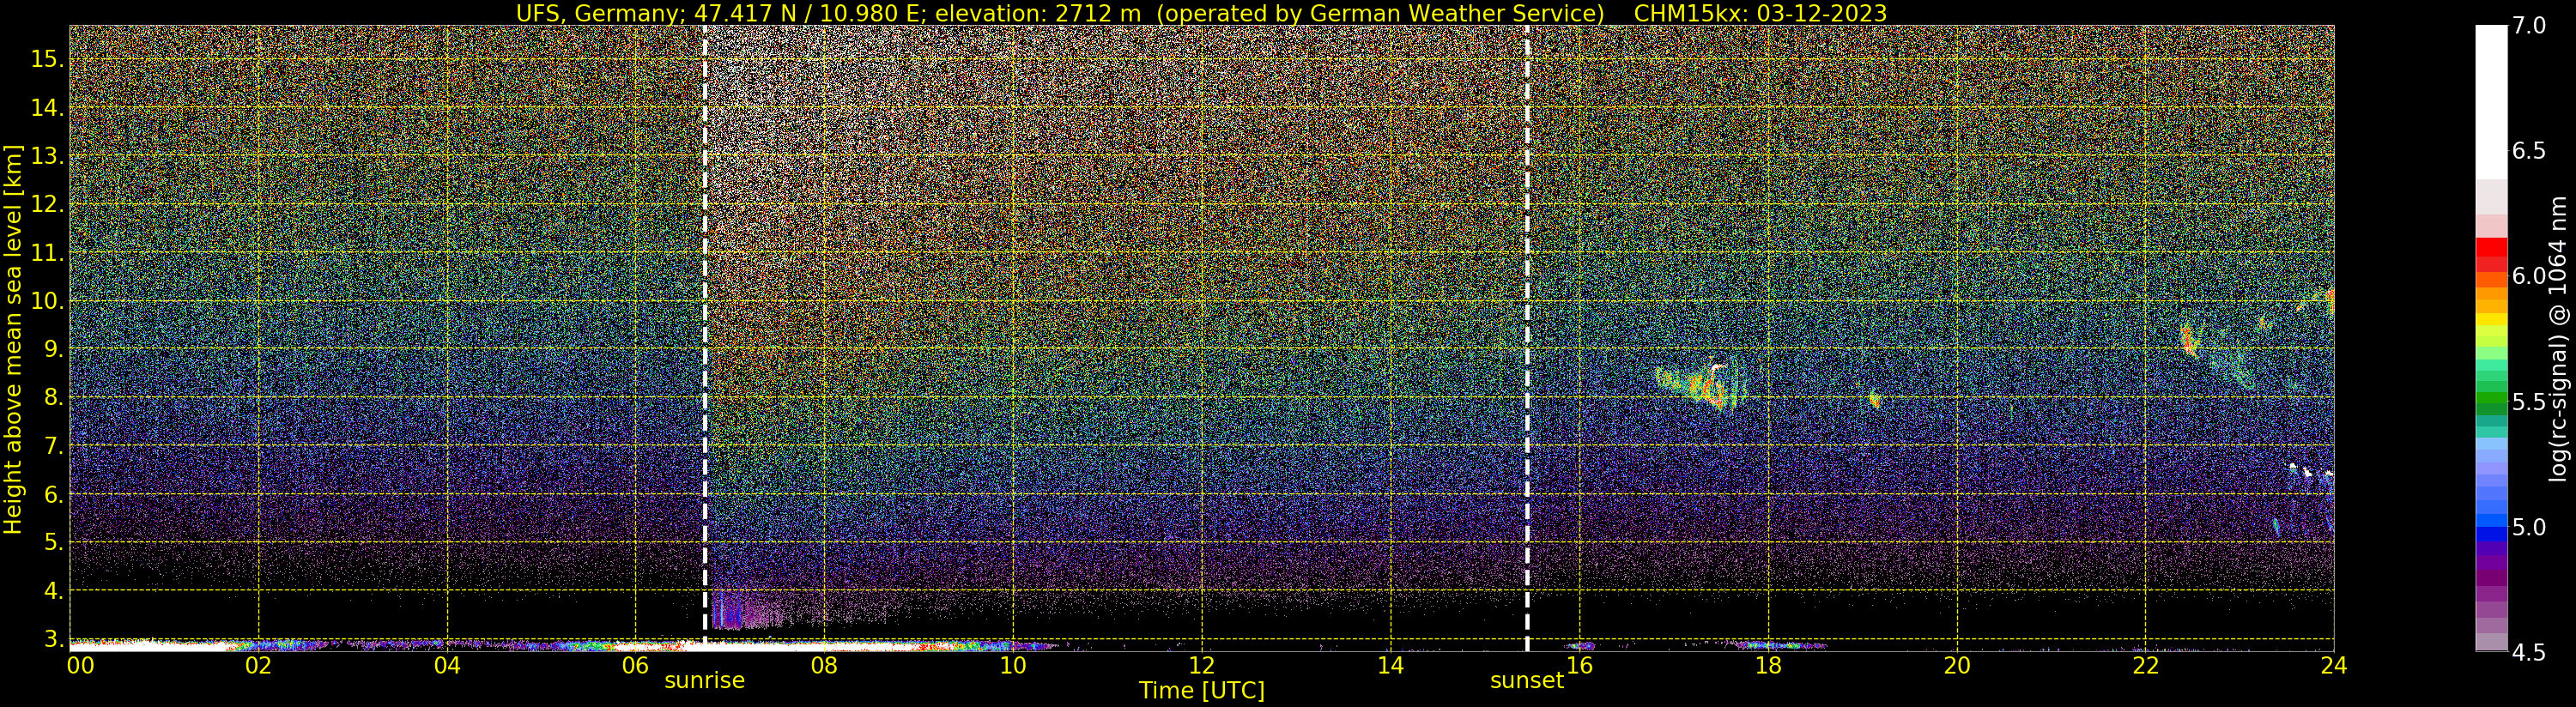Click the '18' time axis tick label

point(1768,666)
